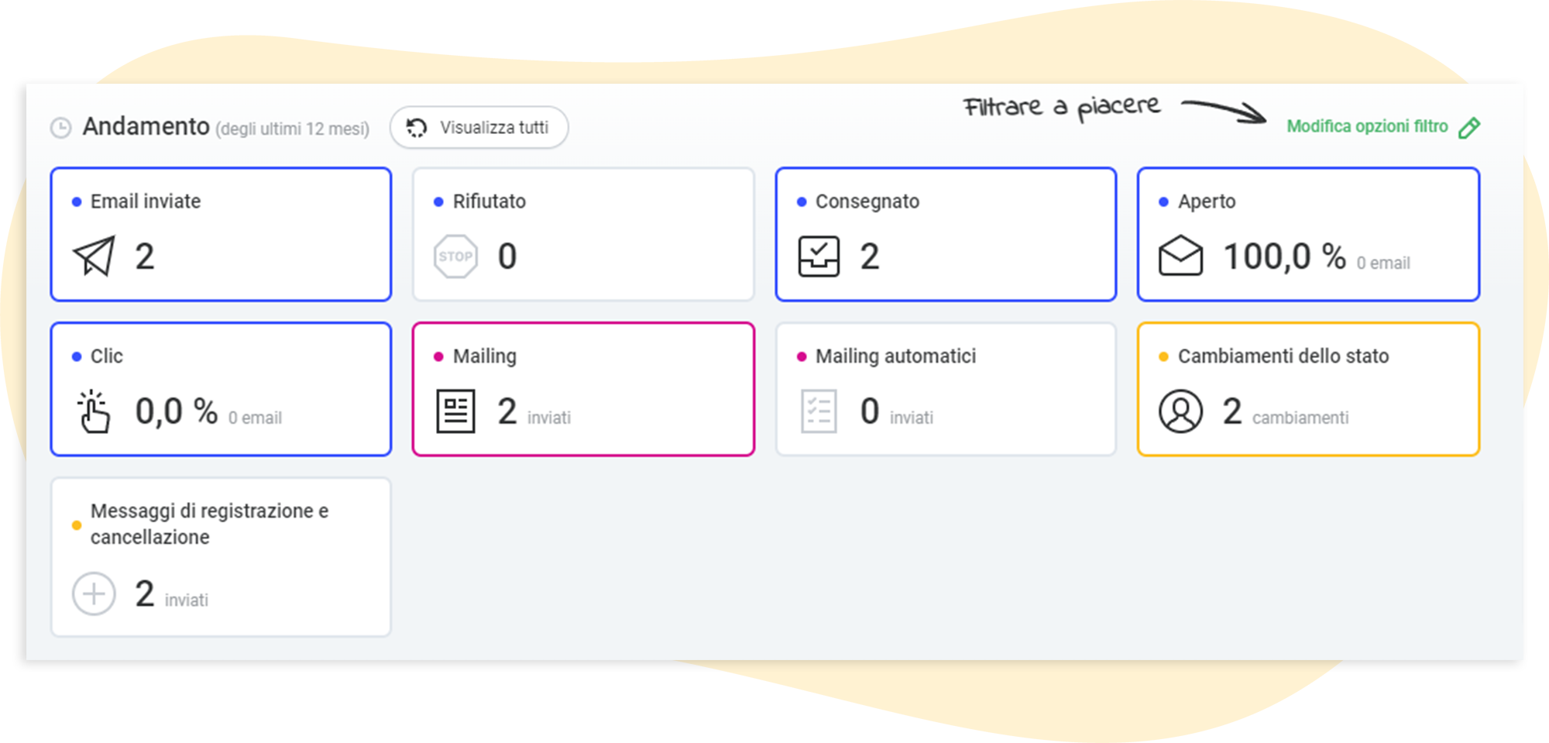Click the checklist icon in Mailing automatici
The image size is (1549, 743).
819,411
